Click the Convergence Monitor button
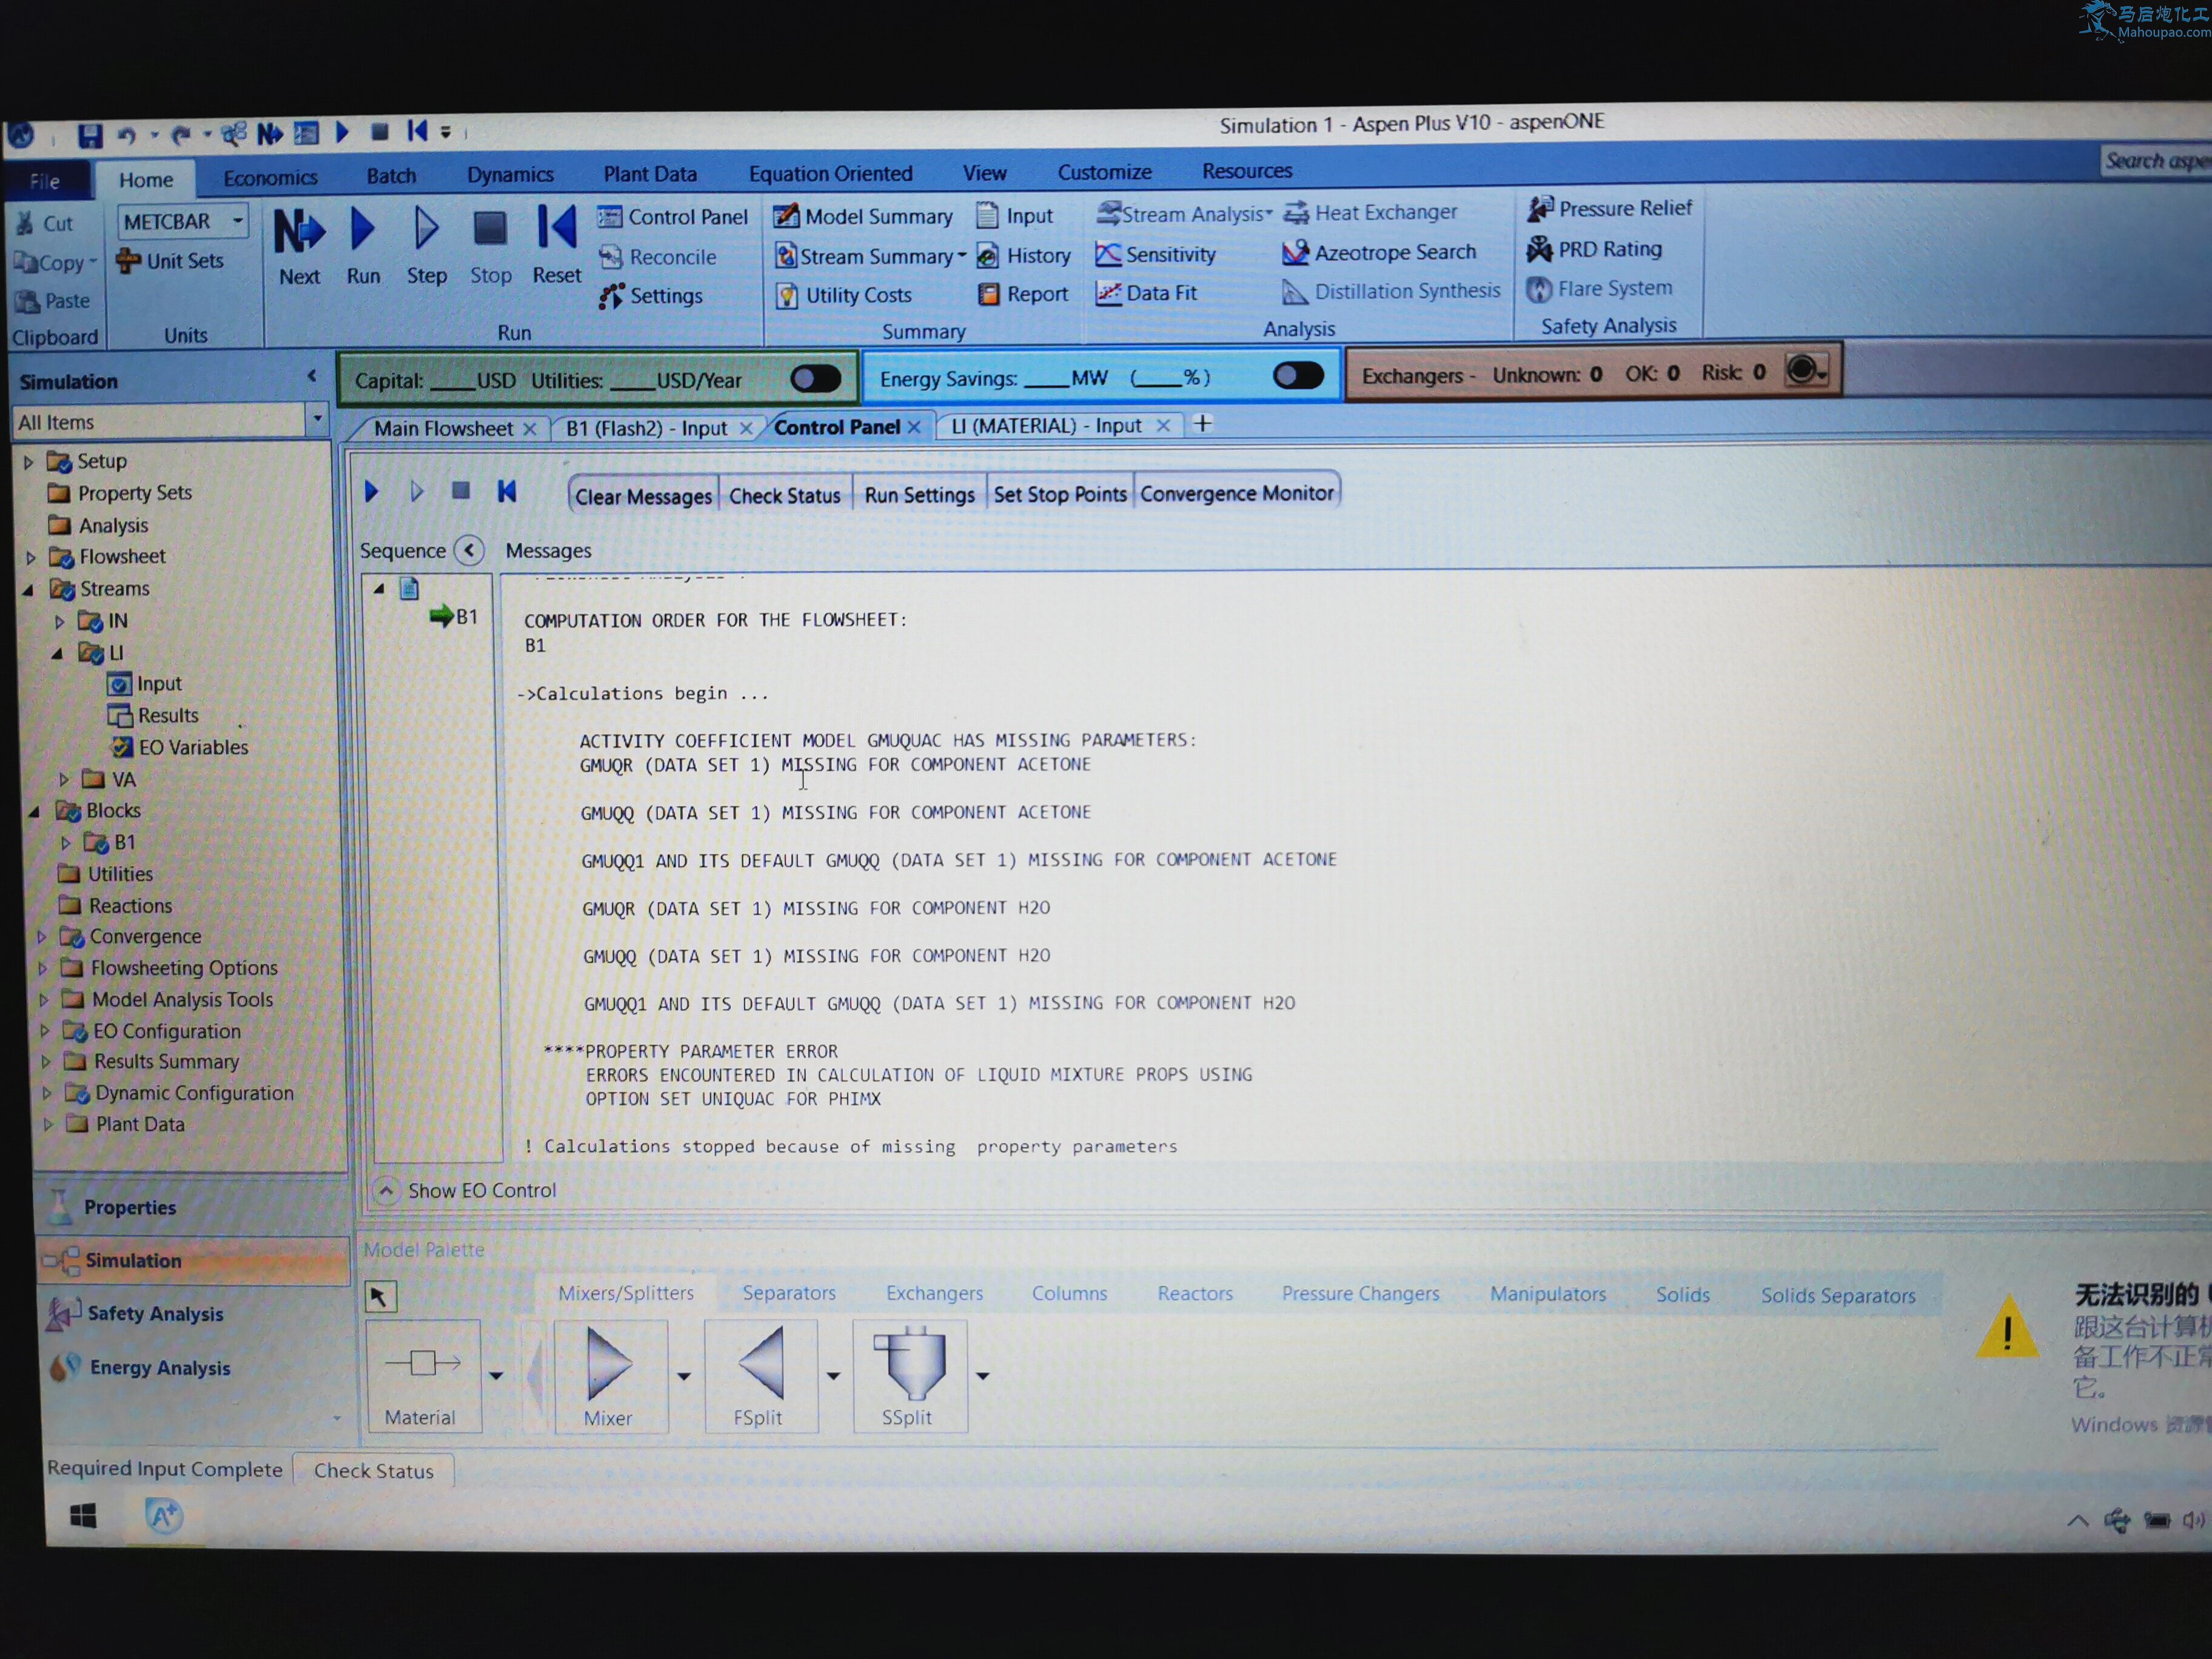Viewport: 2212px width, 1659px height. pos(1236,493)
